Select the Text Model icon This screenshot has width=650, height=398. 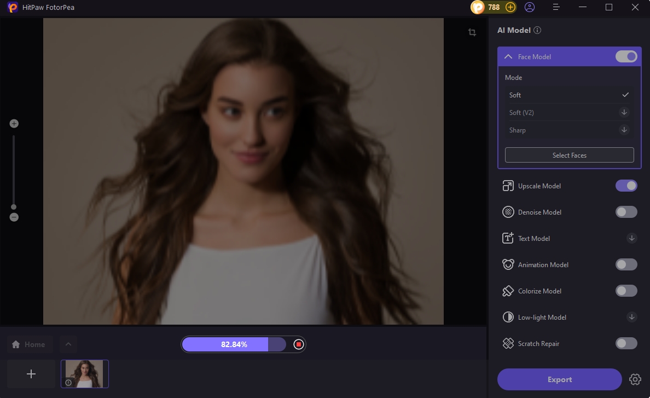(508, 238)
